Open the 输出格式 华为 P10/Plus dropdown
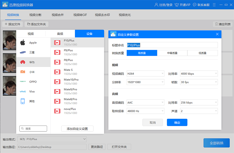This screenshot has width=234, height=153. point(52,139)
